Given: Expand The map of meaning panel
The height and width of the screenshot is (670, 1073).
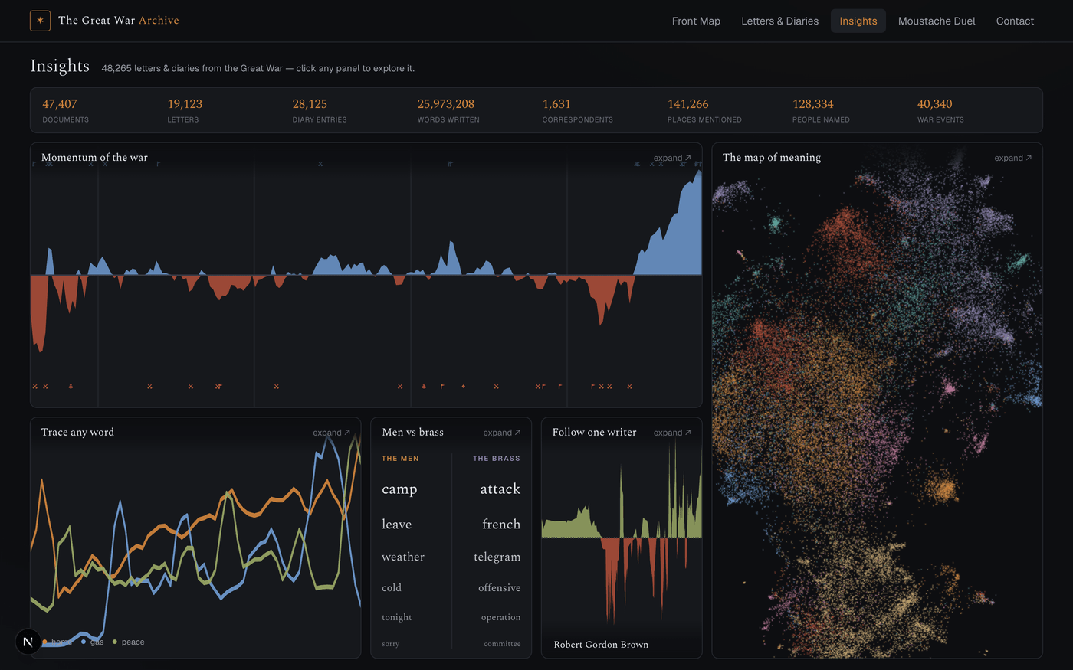Looking at the screenshot, I should [1012, 158].
